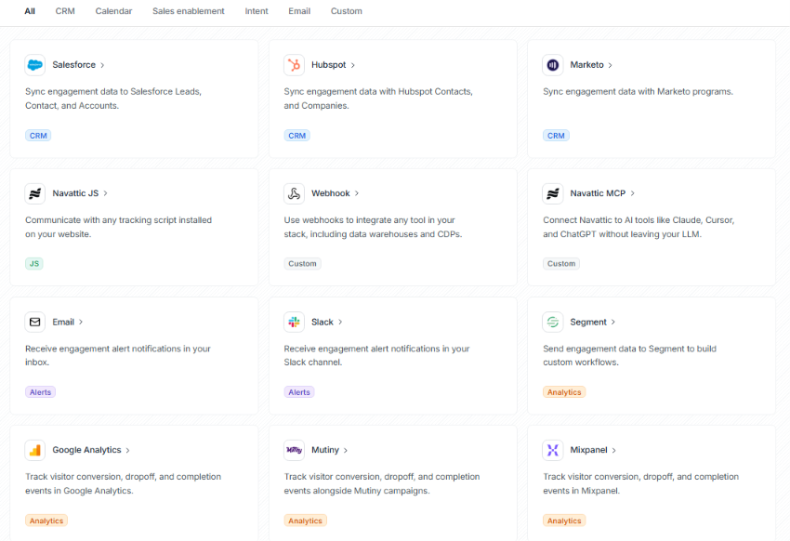Open the Navattic MCP title link

(x=598, y=193)
